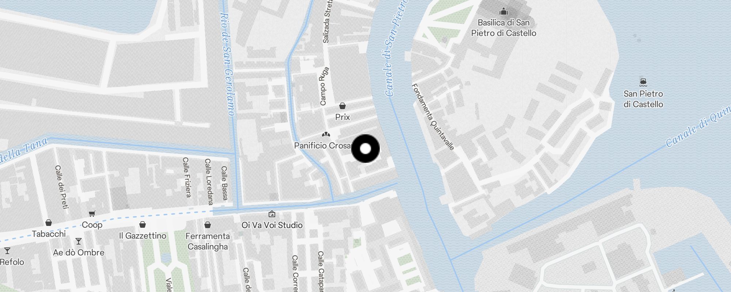This screenshot has width=731, height=292.
Task: Select the Calle Loredana street label
Action: click(x=208, y=181)
